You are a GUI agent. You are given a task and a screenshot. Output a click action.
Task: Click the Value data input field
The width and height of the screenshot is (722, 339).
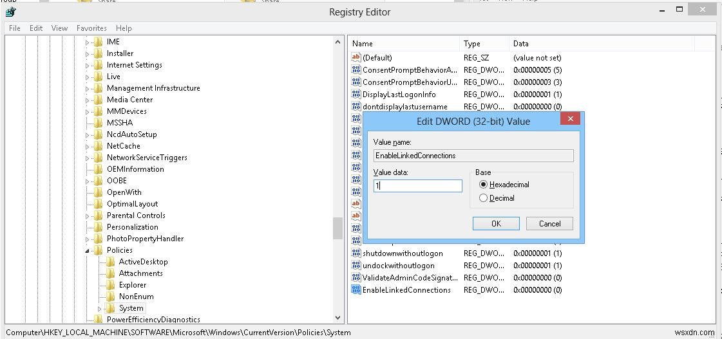point(417,186)
